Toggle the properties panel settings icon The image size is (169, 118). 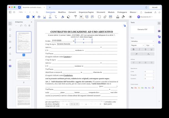pos(159,23)
